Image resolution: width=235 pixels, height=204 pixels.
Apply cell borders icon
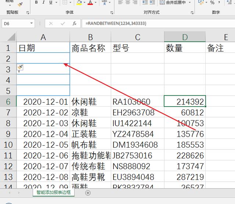coord(65,3)
